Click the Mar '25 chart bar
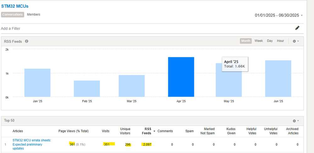Image resolution: width=314 pixels, height=153 pixels. (x=132, y=86)
